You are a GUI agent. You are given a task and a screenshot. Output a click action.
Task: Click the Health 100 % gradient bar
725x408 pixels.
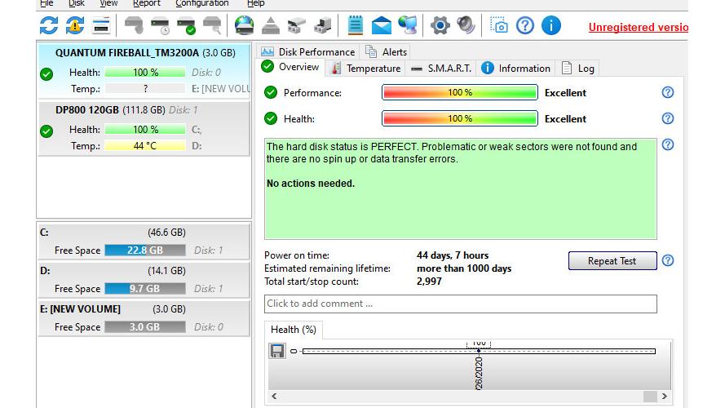(x=460, y=118)
